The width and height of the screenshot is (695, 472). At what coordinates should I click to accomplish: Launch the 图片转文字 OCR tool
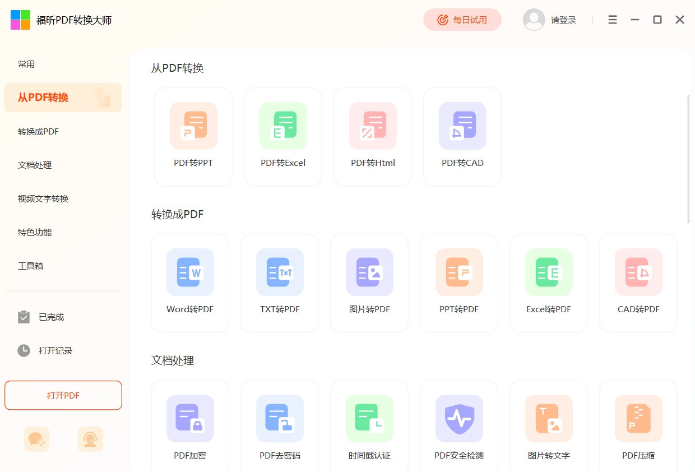coord(549,419)
